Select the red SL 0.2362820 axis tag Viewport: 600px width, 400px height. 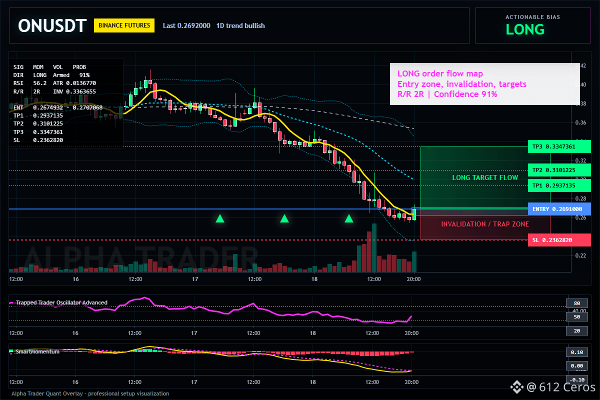pos(559,240)
